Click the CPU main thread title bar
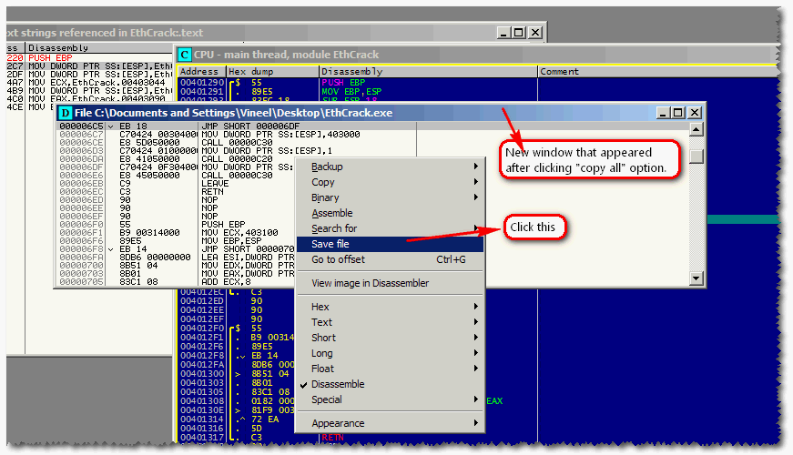Image resolution: width=793 pixels, height=455 pixels. [475, 55]
